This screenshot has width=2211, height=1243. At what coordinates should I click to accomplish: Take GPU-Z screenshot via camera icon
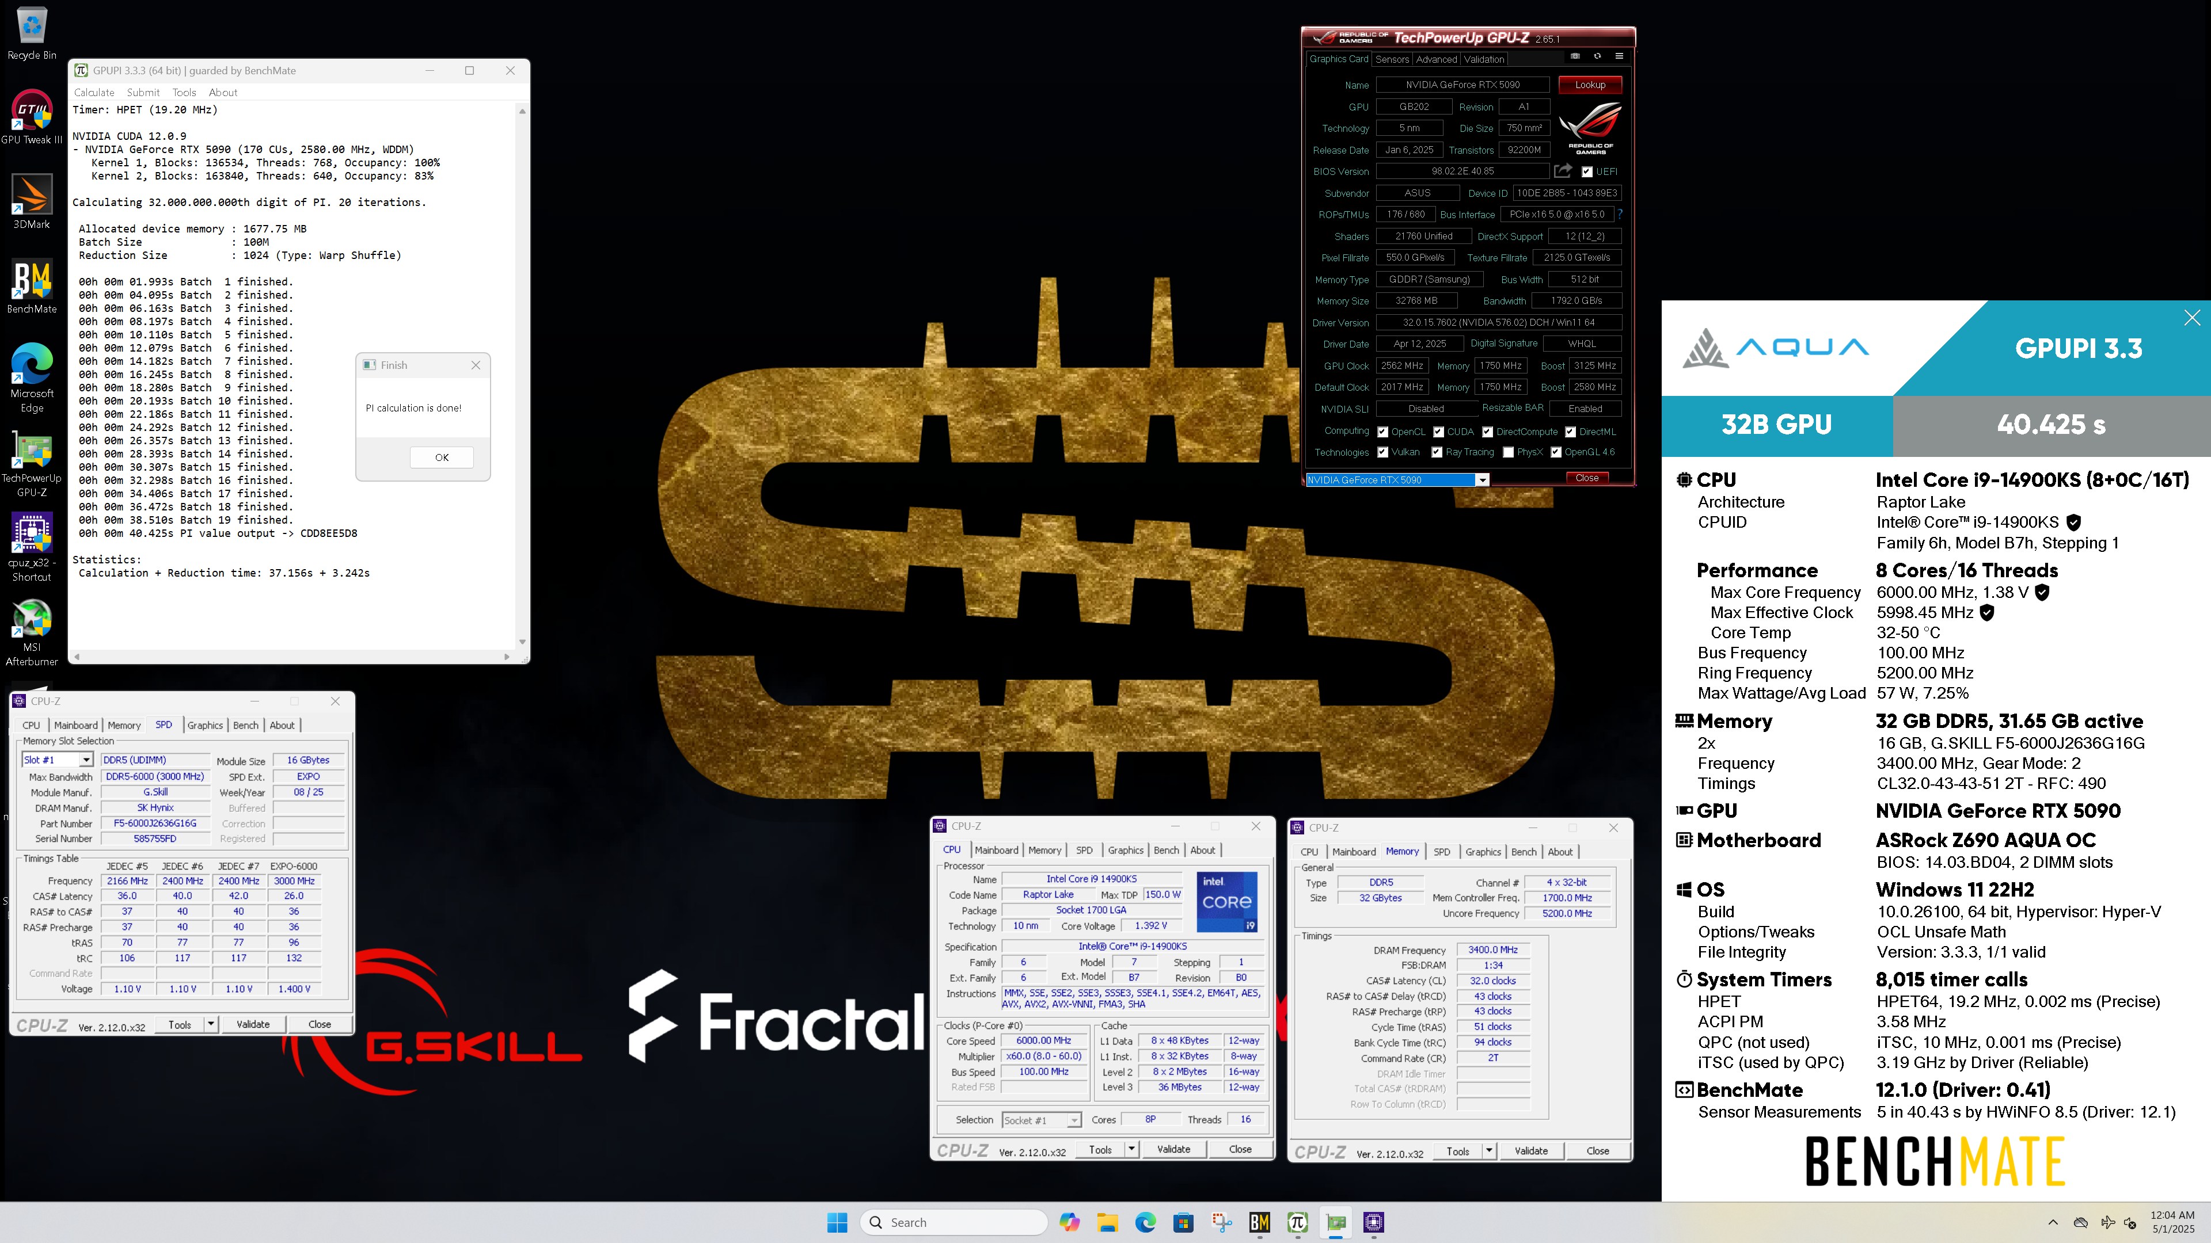point(1575,56)
